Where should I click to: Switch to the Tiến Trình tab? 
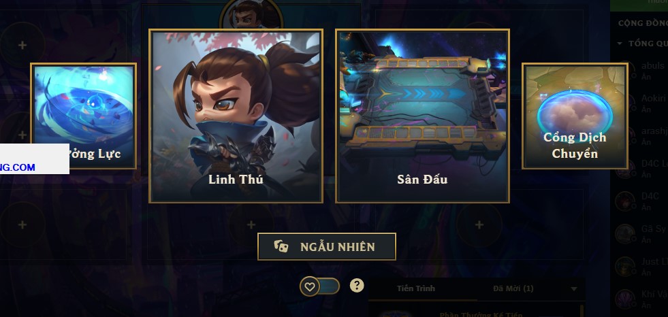pos(416,288)
